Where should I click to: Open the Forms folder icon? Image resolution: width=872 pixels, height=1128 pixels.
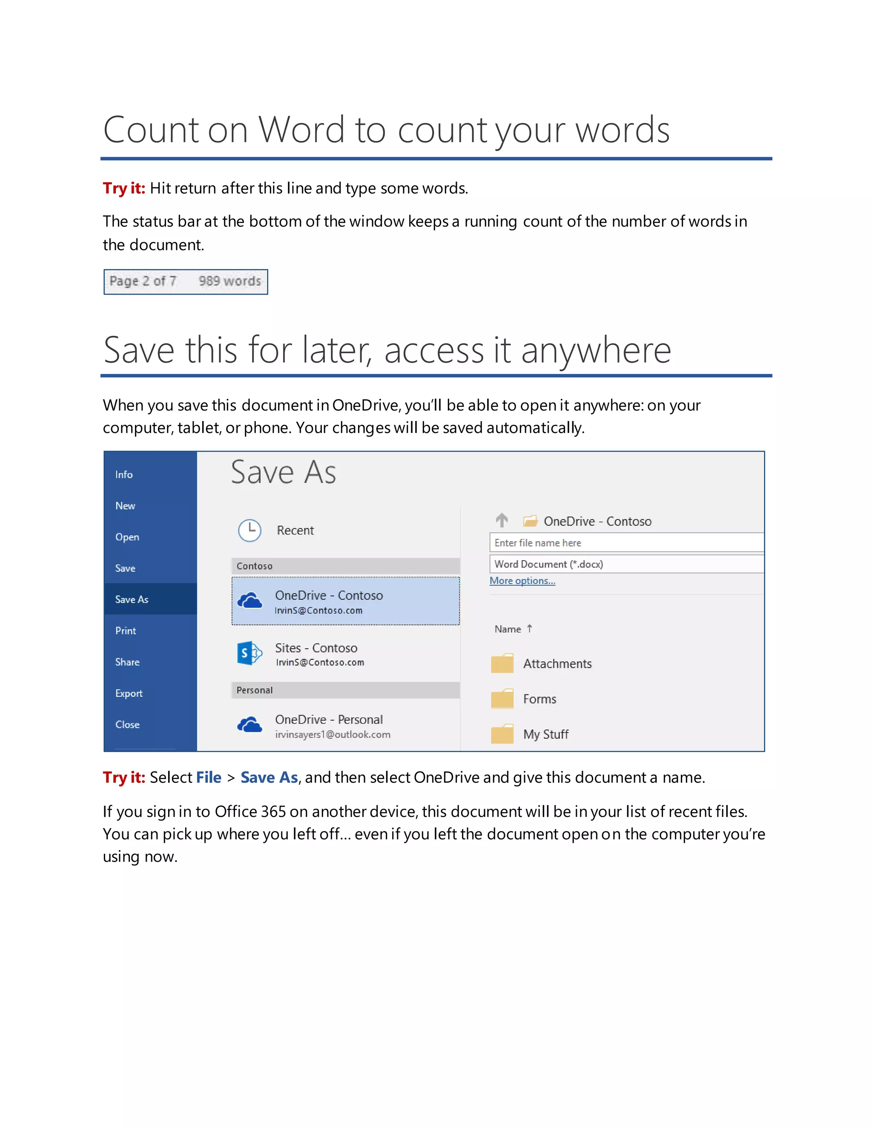coord(502,699)
